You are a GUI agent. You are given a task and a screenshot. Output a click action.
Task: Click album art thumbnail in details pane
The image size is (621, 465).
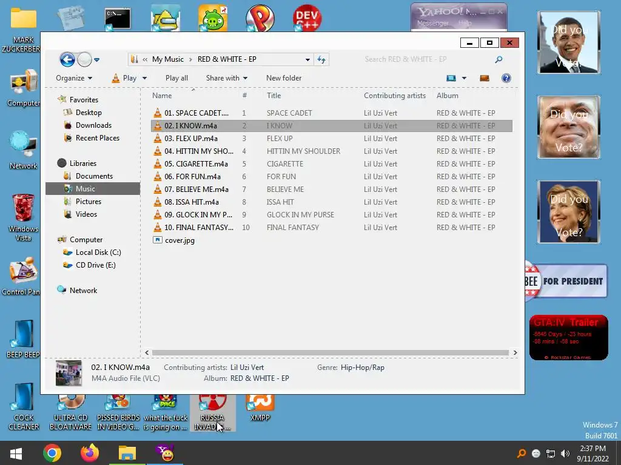pos(69,373)
